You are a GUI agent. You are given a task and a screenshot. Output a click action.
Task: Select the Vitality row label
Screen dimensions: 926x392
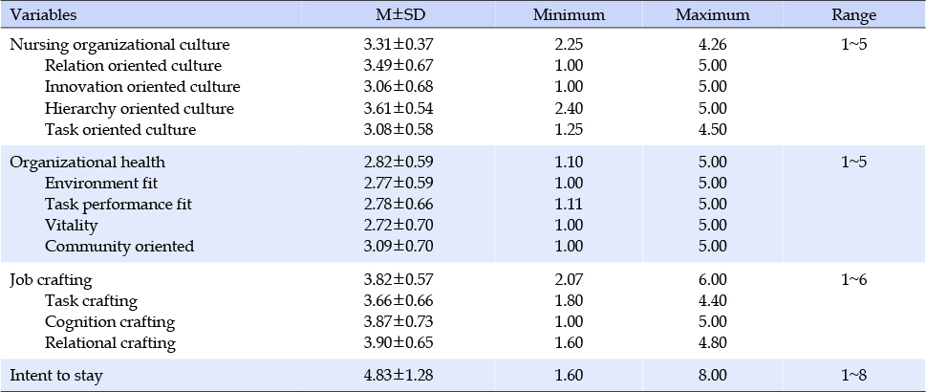(71, 226)
